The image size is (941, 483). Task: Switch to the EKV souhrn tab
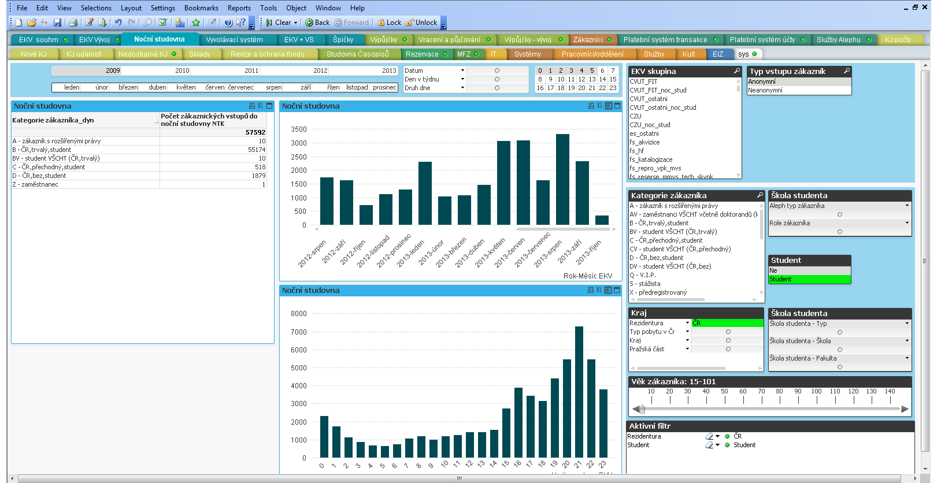click(42, 39)
